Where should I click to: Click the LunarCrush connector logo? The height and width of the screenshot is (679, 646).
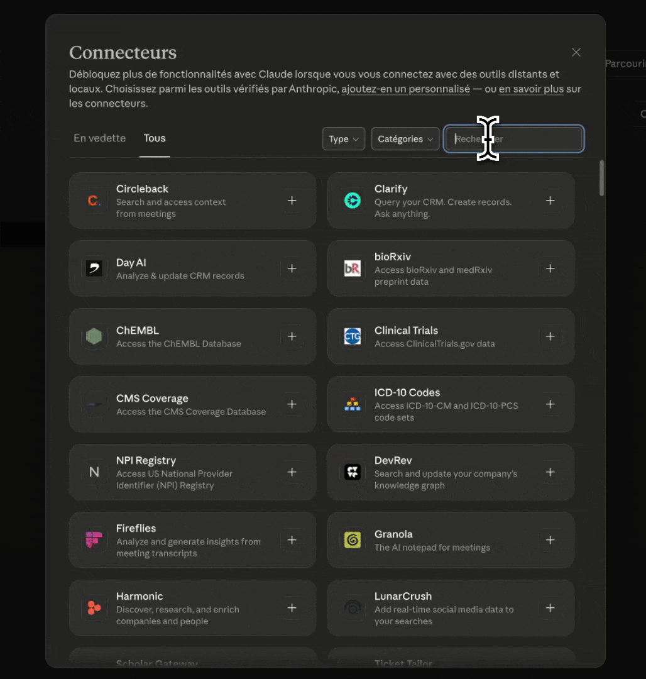coord(353,608)
